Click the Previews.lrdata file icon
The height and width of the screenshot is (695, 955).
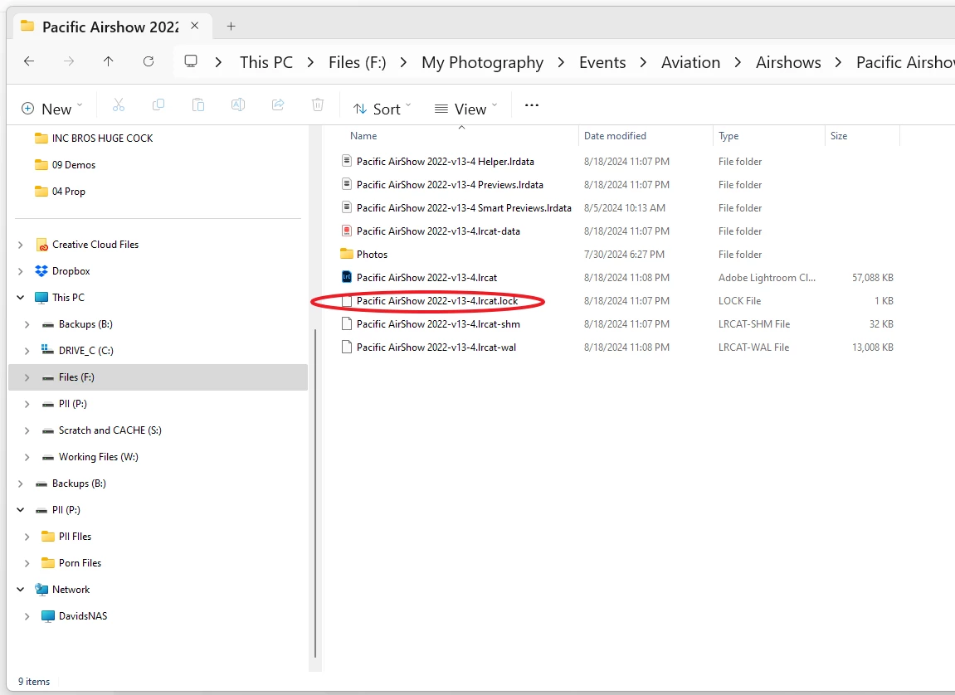point(347,184)
